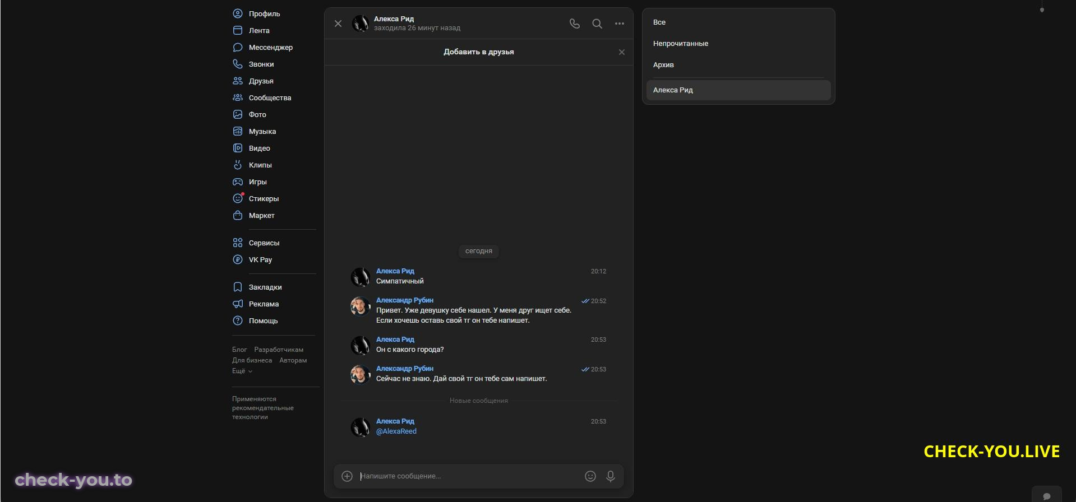Select the Непрочитанные chats filter
1076x502 pixels.
[x=738, y=44]
